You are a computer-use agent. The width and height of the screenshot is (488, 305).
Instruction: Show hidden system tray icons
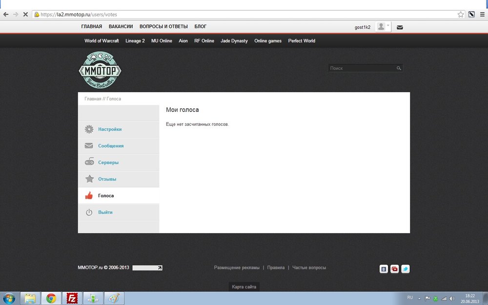pos(420,298)
